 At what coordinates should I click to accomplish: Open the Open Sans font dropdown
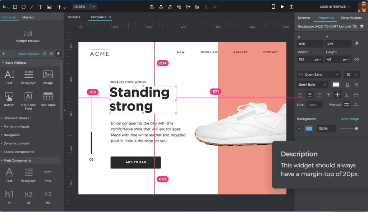pos(319,75)
